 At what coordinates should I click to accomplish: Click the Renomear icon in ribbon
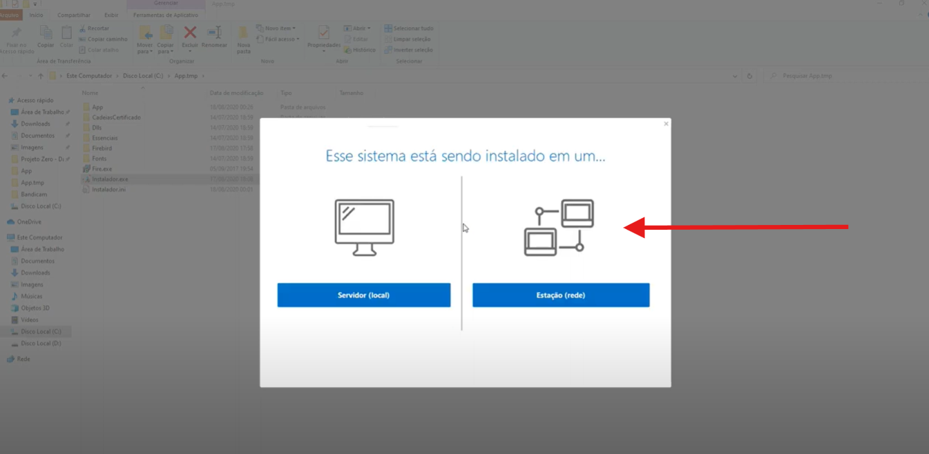[x=214, y=33]
